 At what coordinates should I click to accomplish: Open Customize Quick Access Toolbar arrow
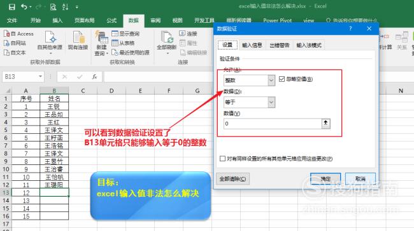point(77,7)
